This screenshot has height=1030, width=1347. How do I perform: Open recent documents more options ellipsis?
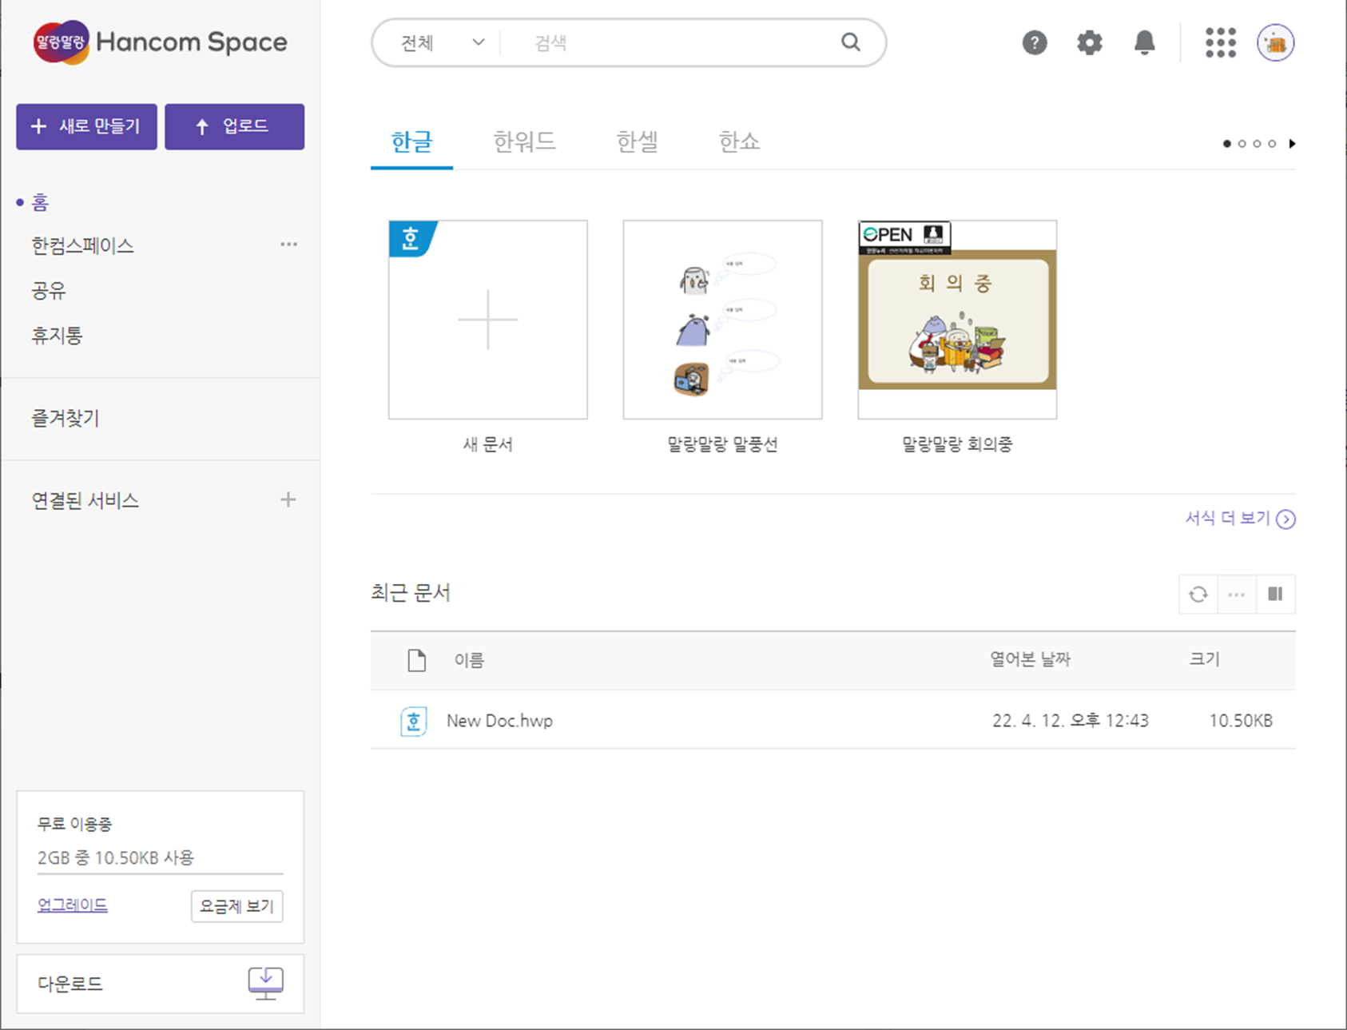1237,595
